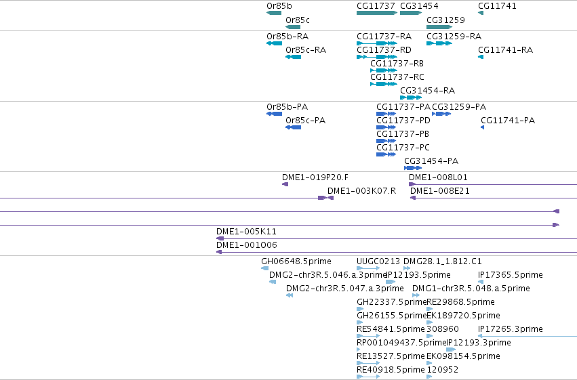The width and height of the screenshot is (577, 380).
Task: Select transcript CG11737-RC
Action: pos(397,77)
